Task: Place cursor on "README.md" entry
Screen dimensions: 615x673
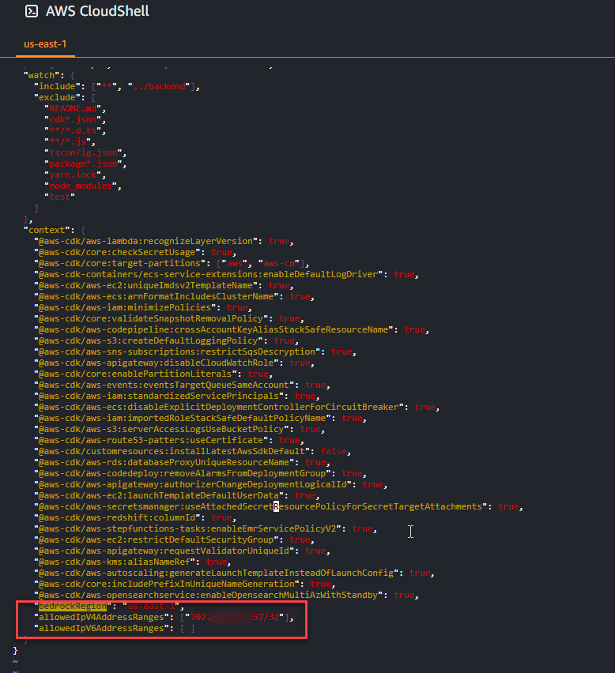Action: point(74,108)
